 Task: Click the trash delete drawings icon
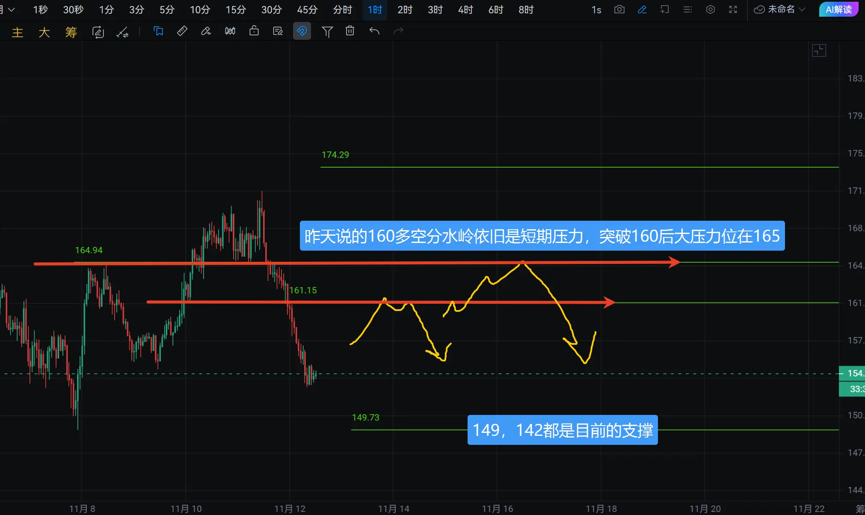tap(350, 31)
